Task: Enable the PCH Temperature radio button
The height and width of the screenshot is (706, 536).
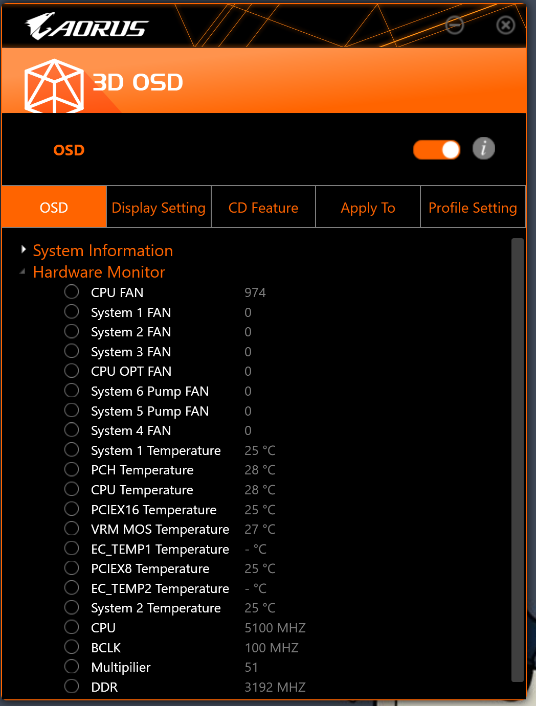Action: tap(72, 469)
